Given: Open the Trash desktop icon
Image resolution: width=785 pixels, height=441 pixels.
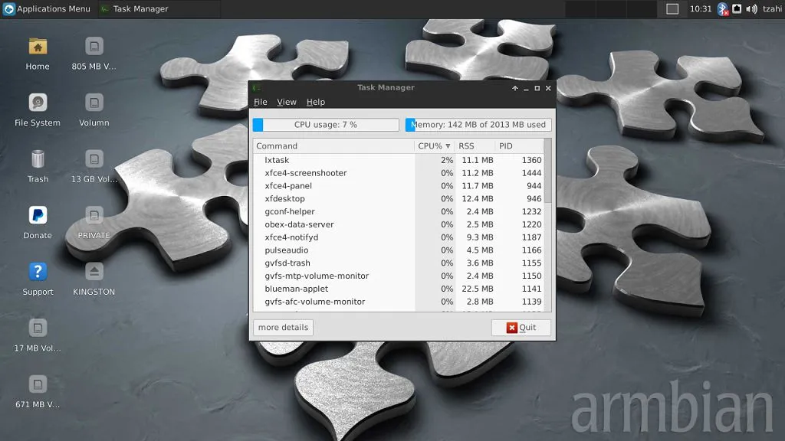Looking at the screenshot, I should 38,159.
